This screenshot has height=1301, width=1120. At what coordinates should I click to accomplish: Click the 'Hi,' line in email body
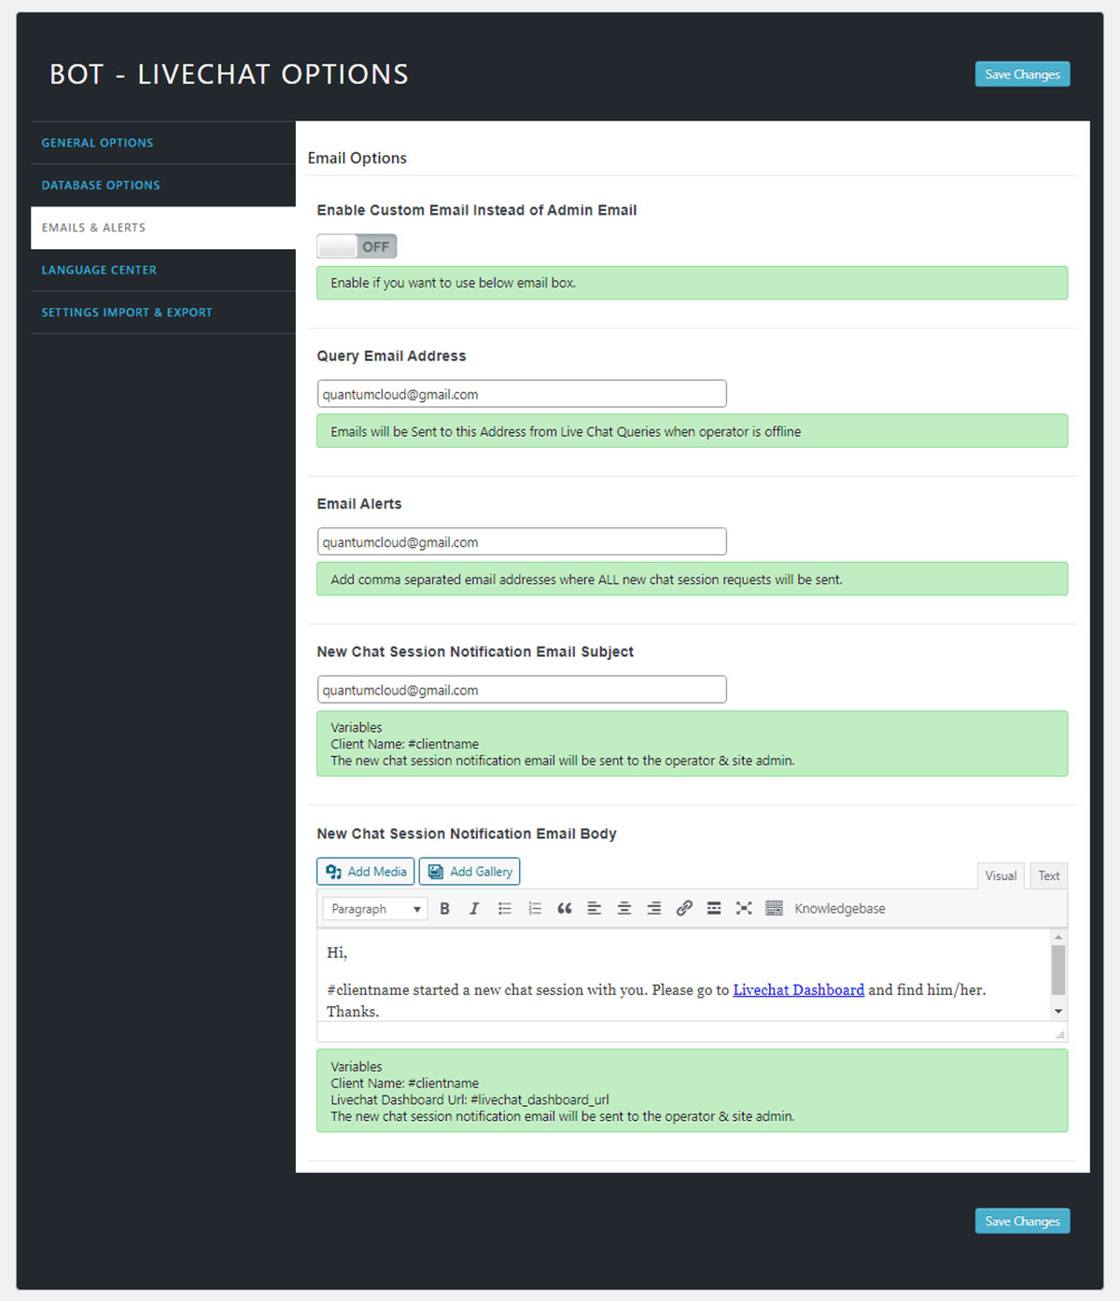[337, 953]
